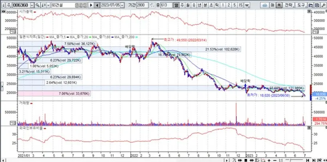Click the 기간 field showing 2800
The image size is (327, 162).
click(142, 5)
